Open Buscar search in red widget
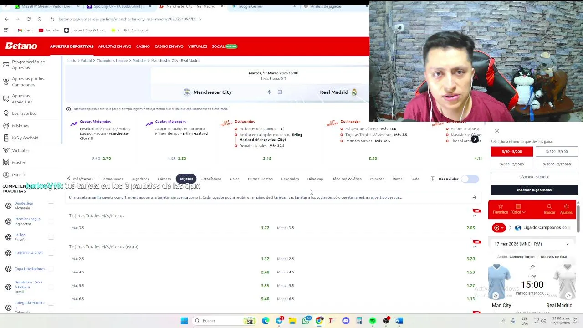The image size is (583, 328). [x=549, y=209]
